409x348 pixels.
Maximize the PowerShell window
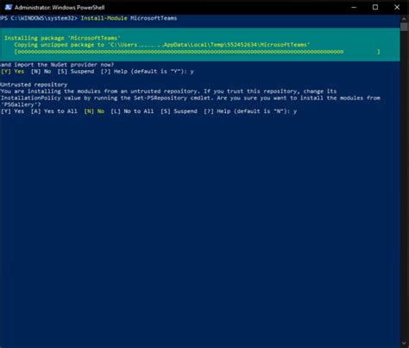coord(375,7)
